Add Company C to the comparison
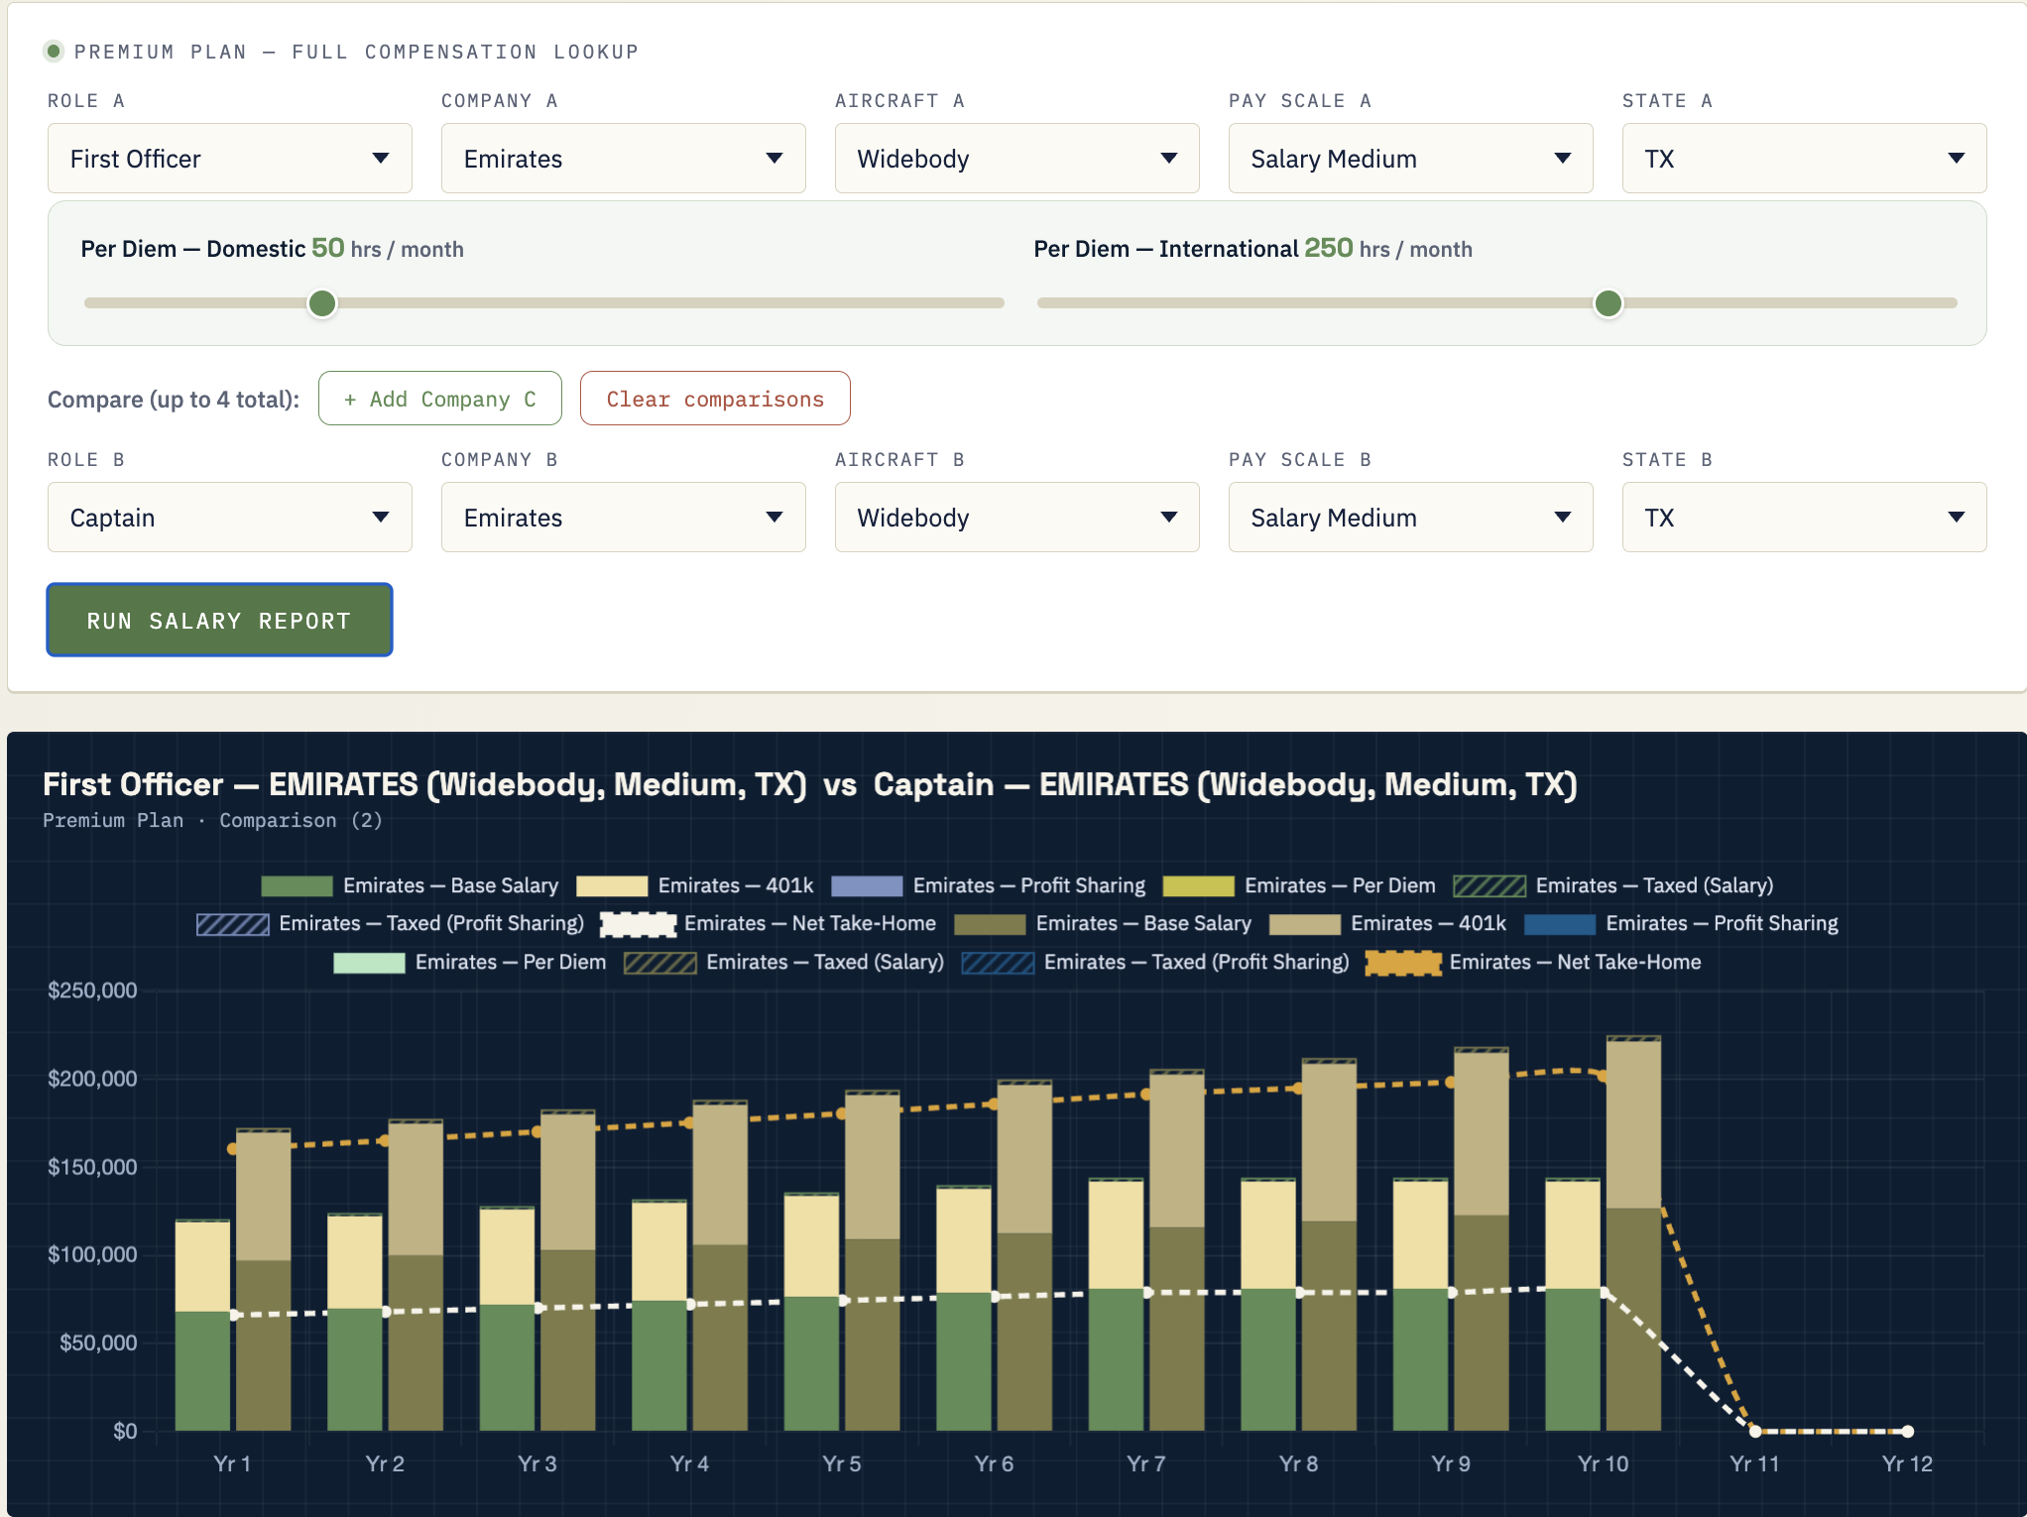 coord(440,399)
